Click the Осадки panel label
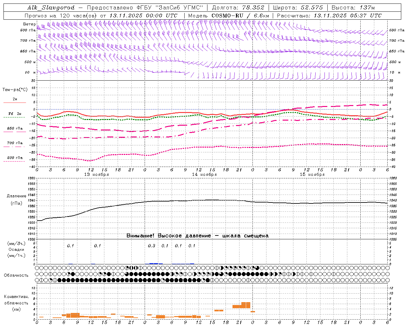406x325 pixels. click(x=16, y=249)
